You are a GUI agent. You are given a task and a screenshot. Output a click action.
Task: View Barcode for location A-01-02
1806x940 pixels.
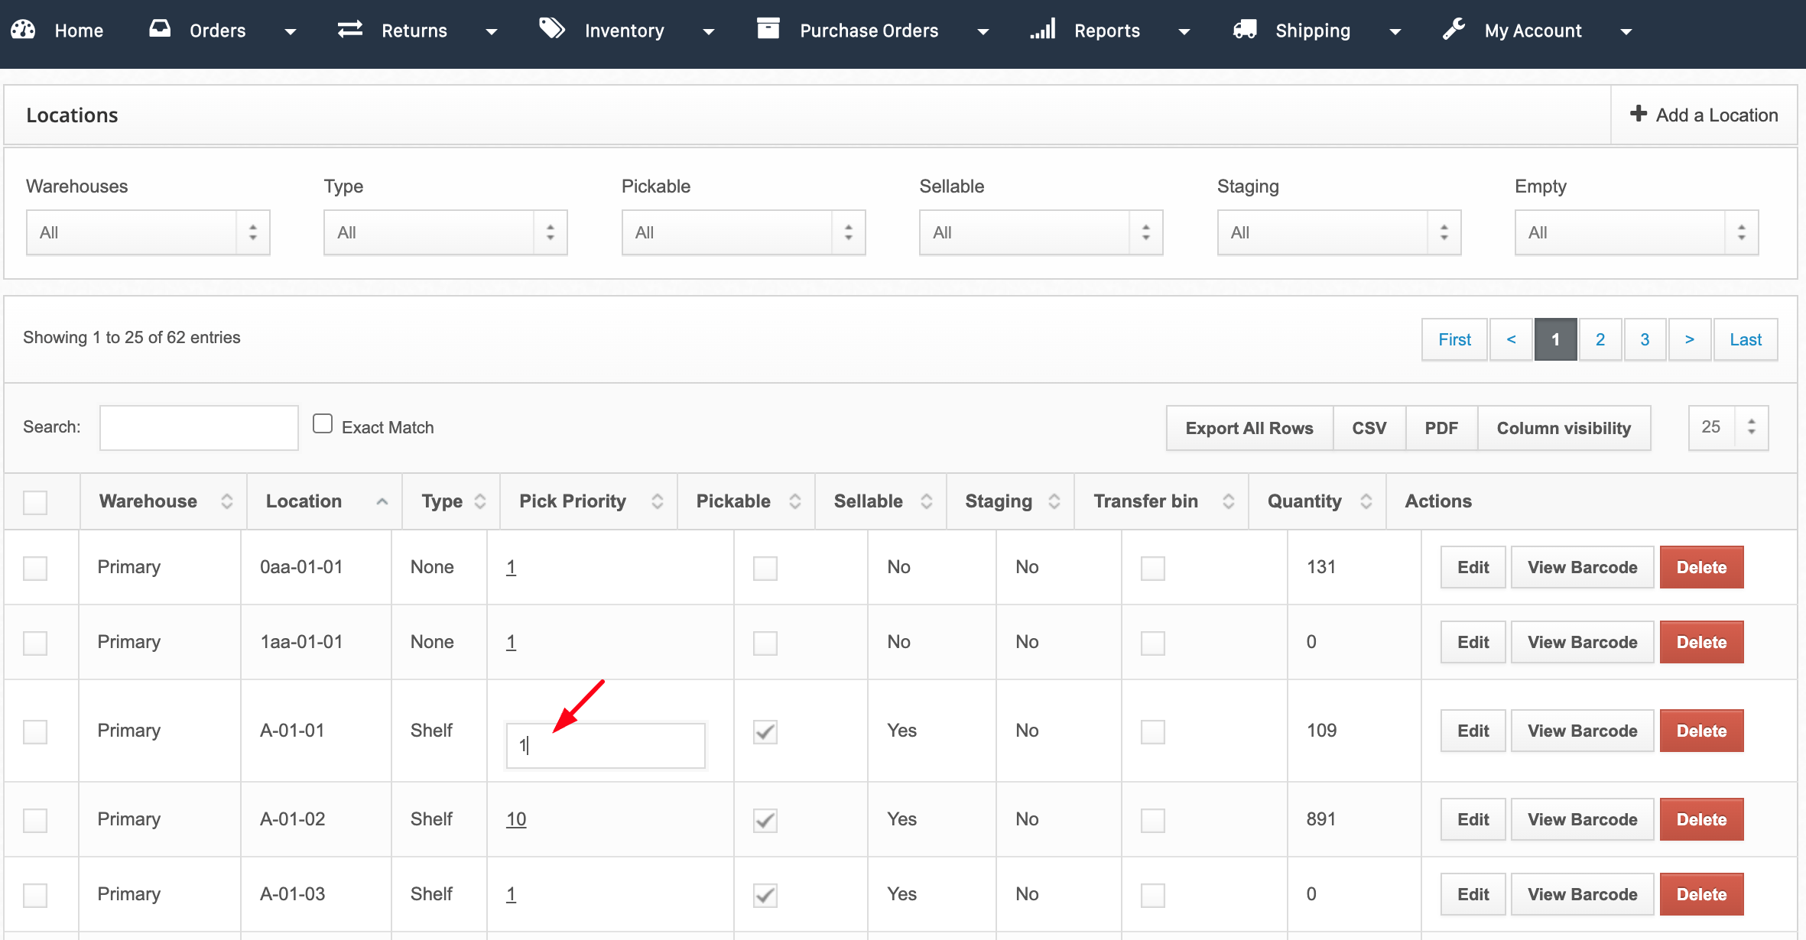coord(1582,819)
